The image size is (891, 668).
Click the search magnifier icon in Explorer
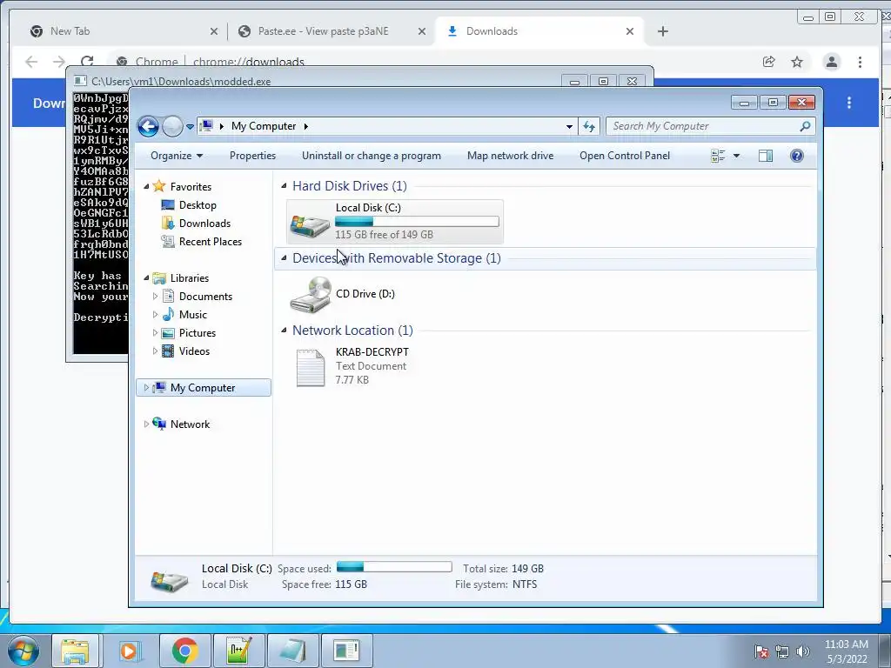pos(805,126)
